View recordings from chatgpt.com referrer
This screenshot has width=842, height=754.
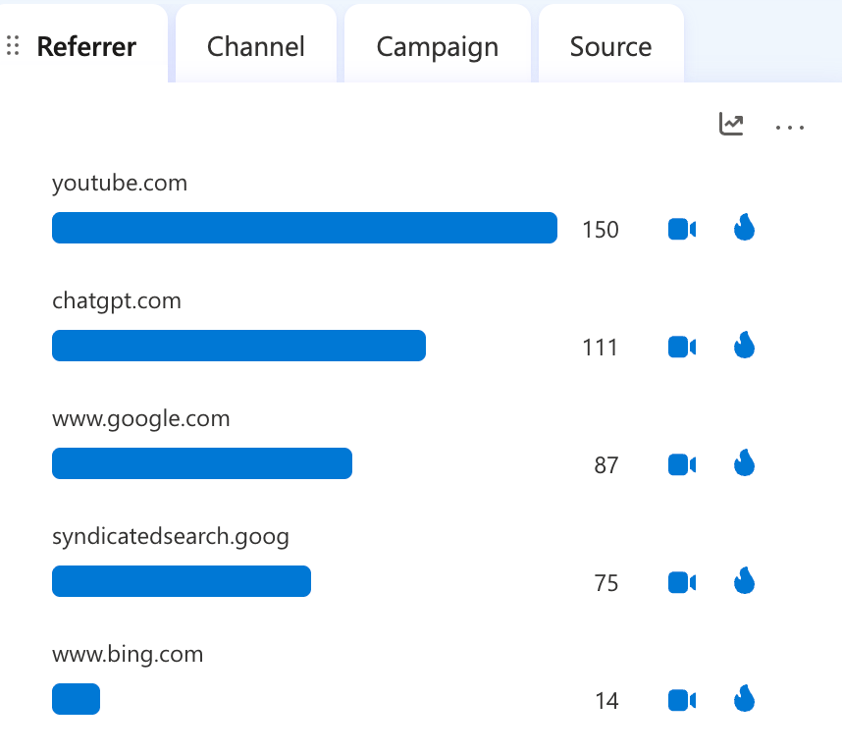click(682, 347)
